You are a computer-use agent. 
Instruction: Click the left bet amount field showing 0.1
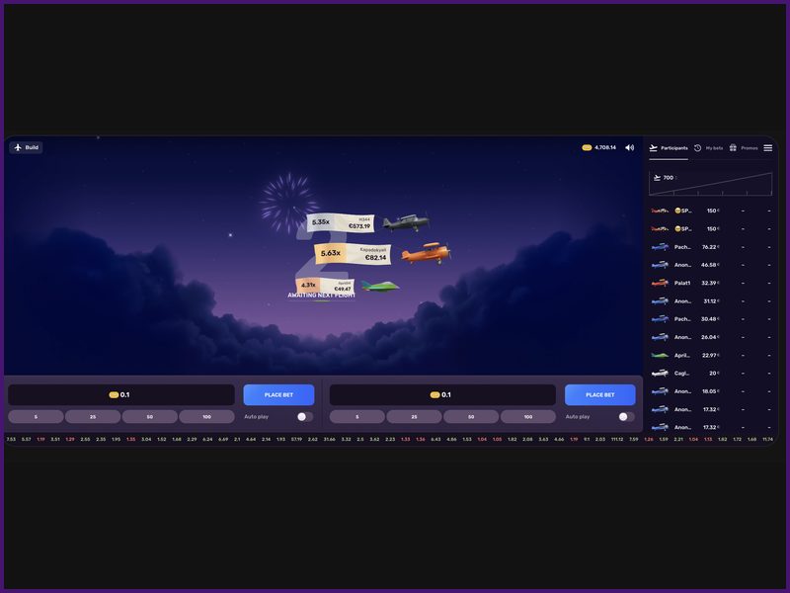pos(120,394)
